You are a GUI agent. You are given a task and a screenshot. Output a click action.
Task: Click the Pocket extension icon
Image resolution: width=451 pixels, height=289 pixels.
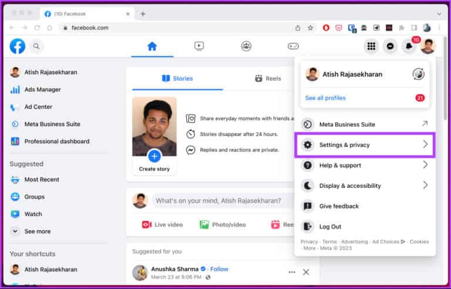pyautogui.click(x=339, y=28)
